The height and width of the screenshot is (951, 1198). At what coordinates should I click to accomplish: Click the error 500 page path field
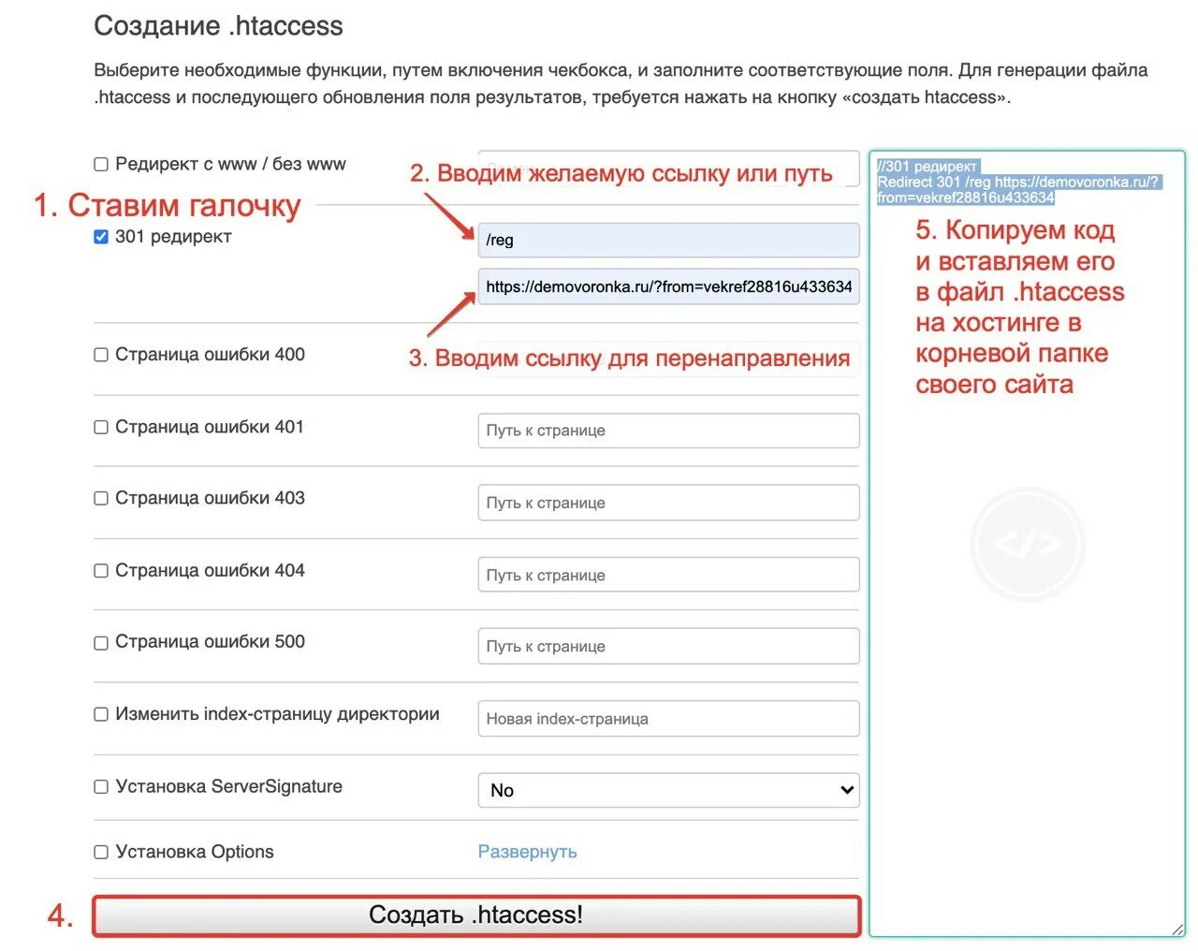click(668, 646)
